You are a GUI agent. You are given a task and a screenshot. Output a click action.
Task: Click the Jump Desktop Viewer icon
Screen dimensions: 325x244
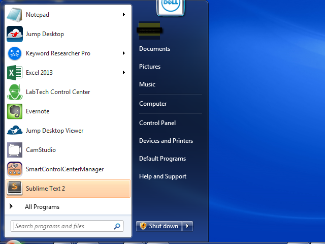pyautogui.click(x=15, y=130)
